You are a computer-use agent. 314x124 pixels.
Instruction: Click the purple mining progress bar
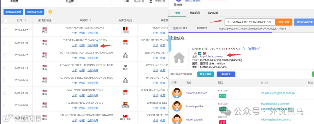[220, 32]
